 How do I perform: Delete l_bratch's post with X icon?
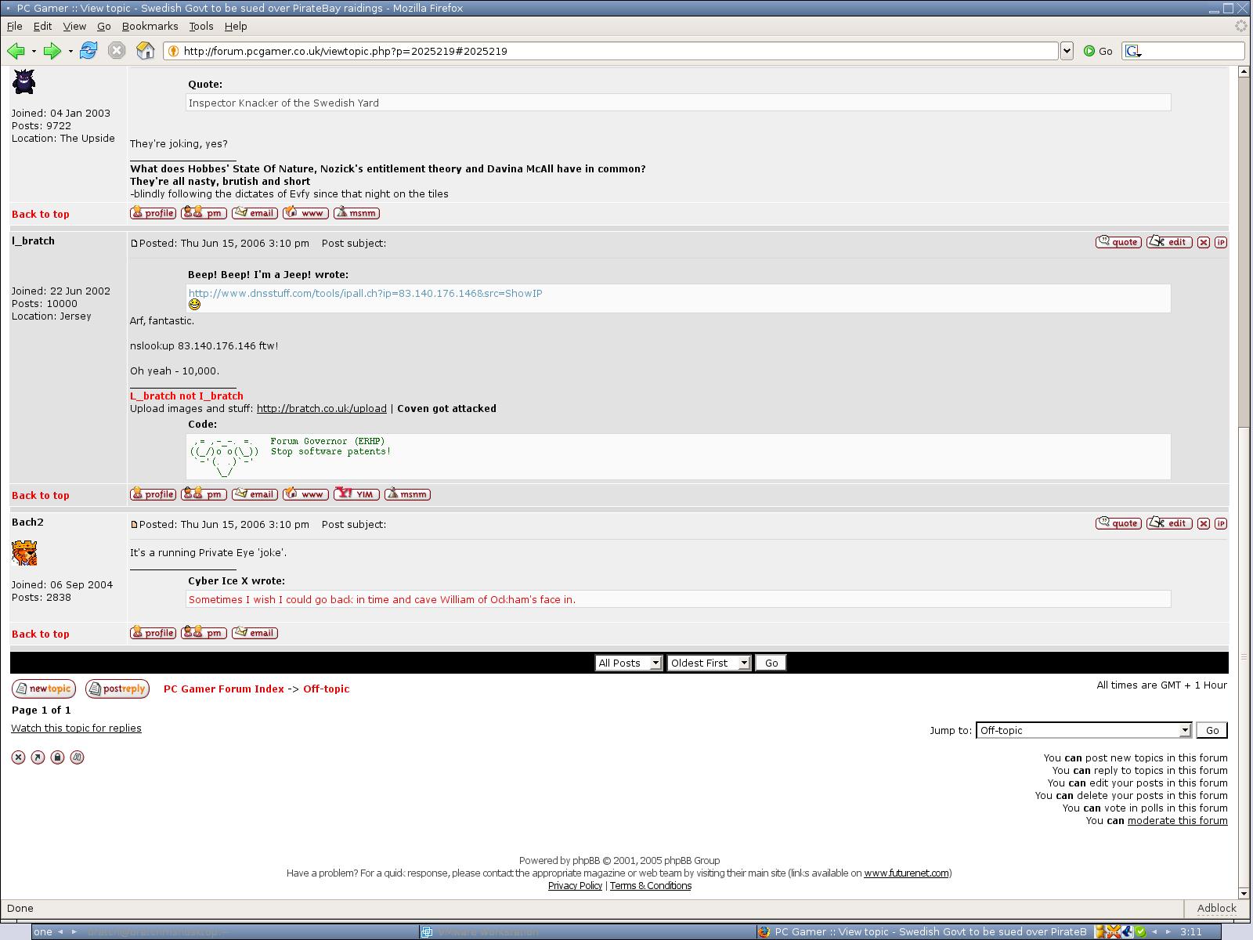coord(1204,243)
